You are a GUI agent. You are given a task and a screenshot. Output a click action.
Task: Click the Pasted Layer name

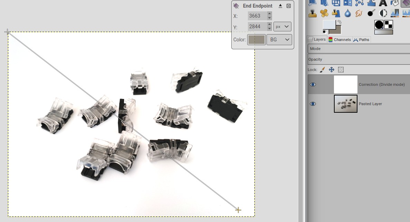(370, 104)
